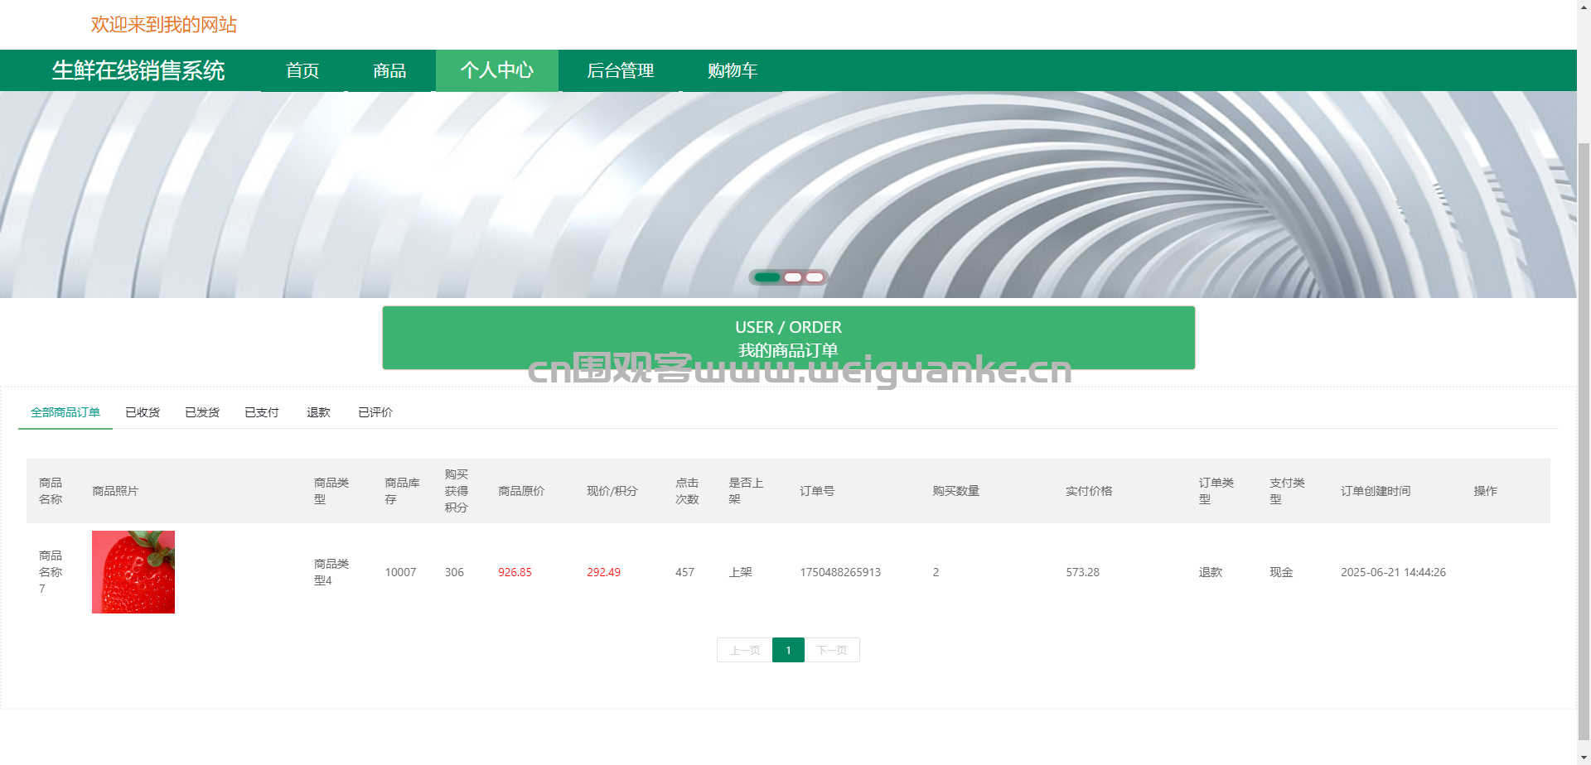Switch to the 全部商品订单 tab
The height and width of the screenshot is (765, 1591).
tap(65, 412)
